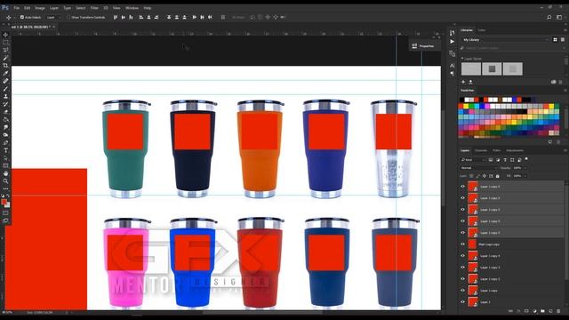This screenshot has height=320, width=569.
Task: Open the workspace switcher icon
Action: [559, 17]
